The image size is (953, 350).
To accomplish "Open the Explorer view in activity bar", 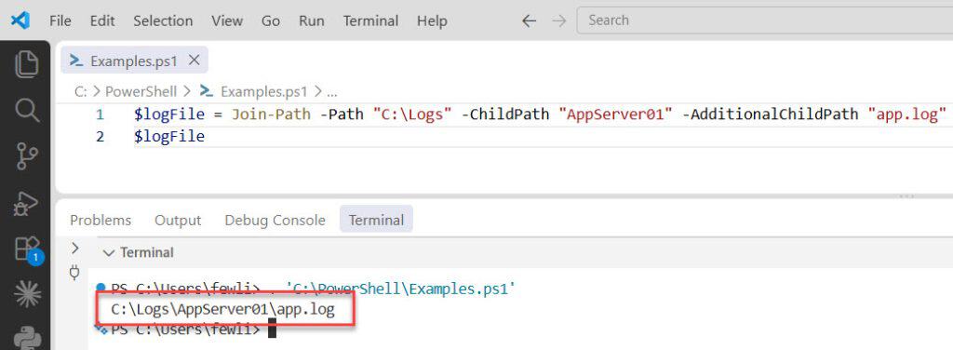I will coord(26,64).
